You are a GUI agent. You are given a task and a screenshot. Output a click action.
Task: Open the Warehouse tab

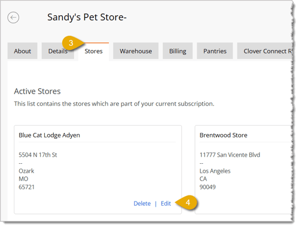[136, 51]
